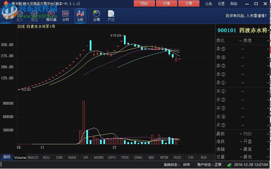The height and width of the screenshot is (169, 271).
Task: Click the 52.00 low price label
Action: click(x=26, y=90)
